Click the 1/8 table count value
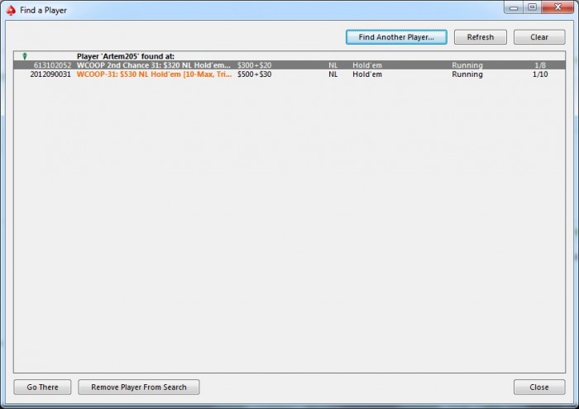Screen dimensions: 579x409 click(x=540, y=65)
